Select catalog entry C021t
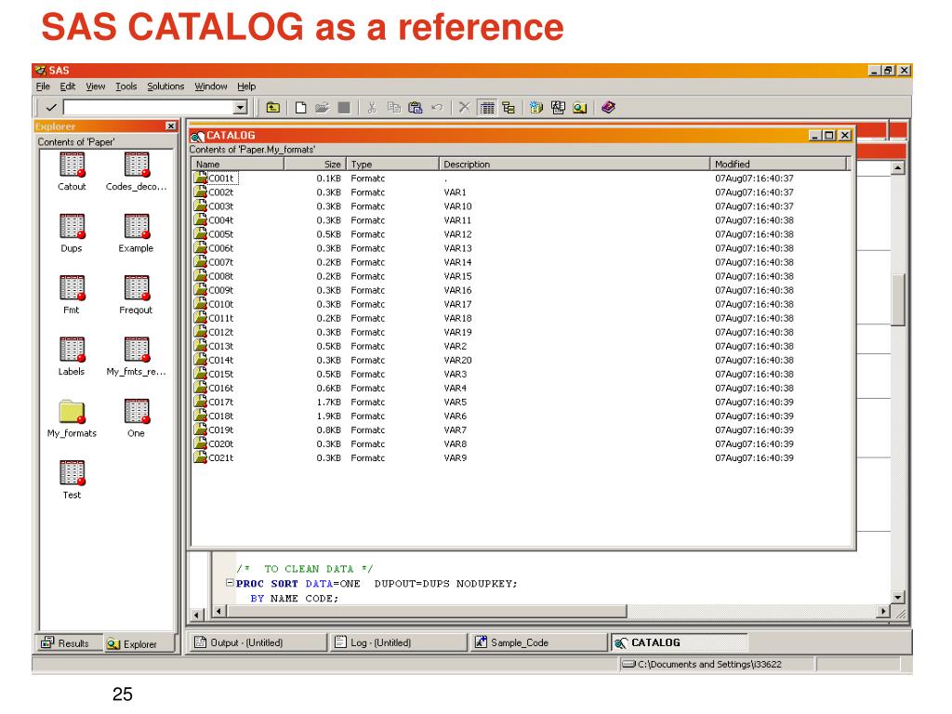 [x=220, y=457]
